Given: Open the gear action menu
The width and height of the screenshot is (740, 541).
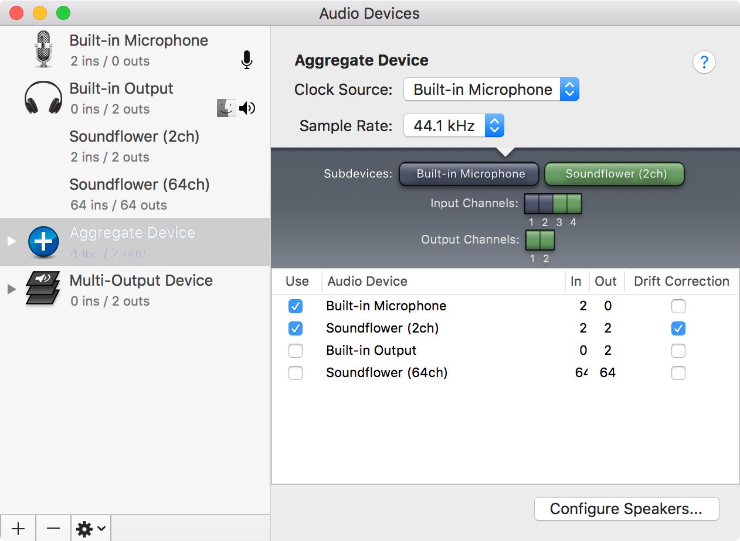Looking at the screenshot, I should click(91, 529).
